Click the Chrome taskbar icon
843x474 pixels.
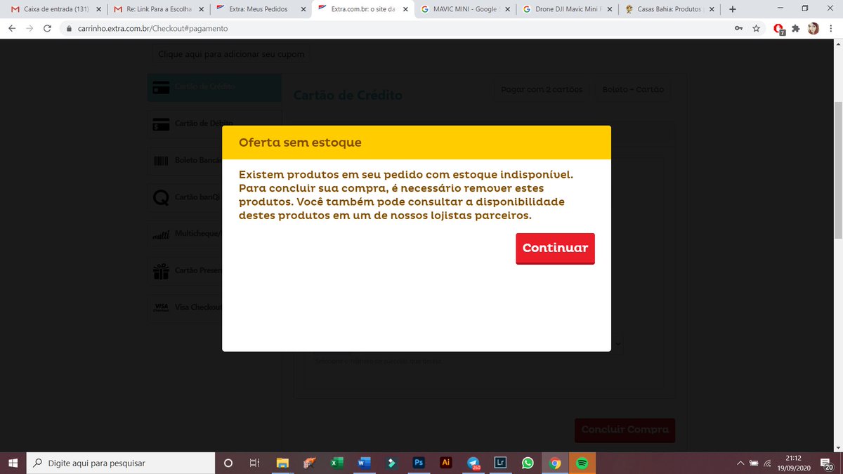pyautogui.click(x=555, y=463)
